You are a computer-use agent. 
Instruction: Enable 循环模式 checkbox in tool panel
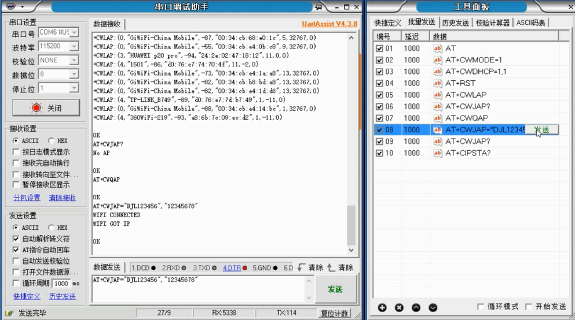pyautogui.click(x=481, y=307)
